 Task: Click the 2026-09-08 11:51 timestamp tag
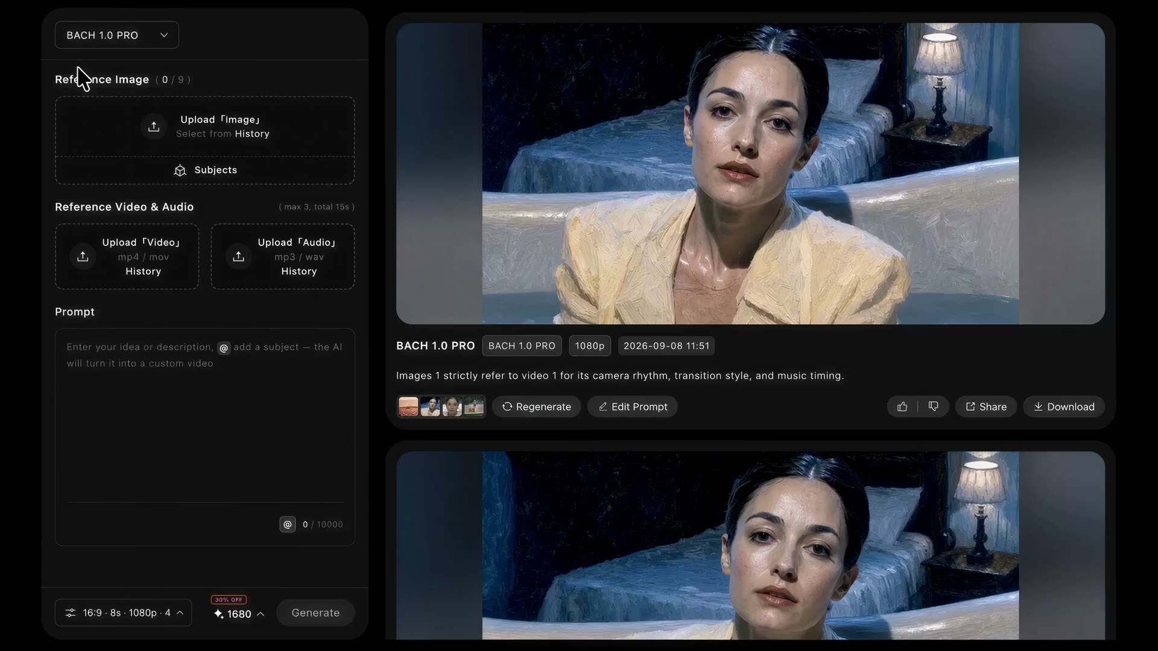(x=666, y=346)
